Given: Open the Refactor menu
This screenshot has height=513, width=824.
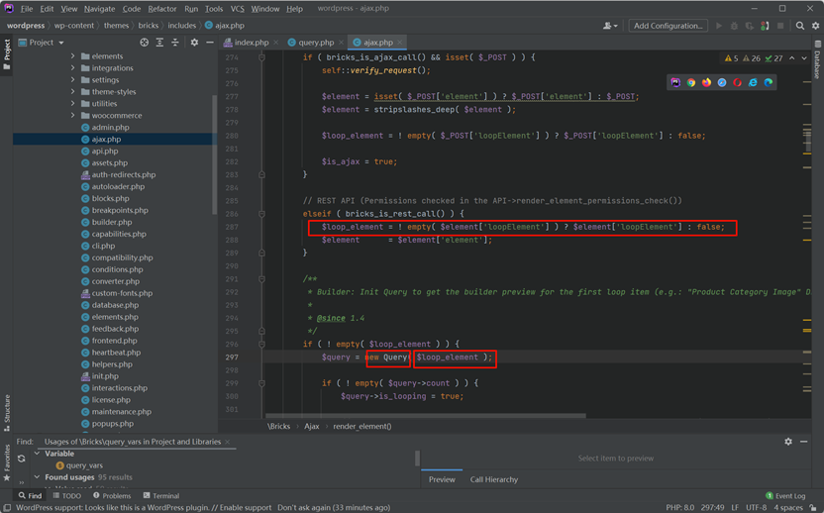Looking at the screenshot, I should [x=161, y=8].
